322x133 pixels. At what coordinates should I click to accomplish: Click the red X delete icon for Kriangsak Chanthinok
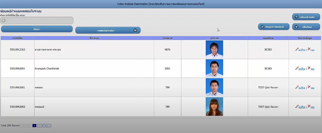coord(309,68)
